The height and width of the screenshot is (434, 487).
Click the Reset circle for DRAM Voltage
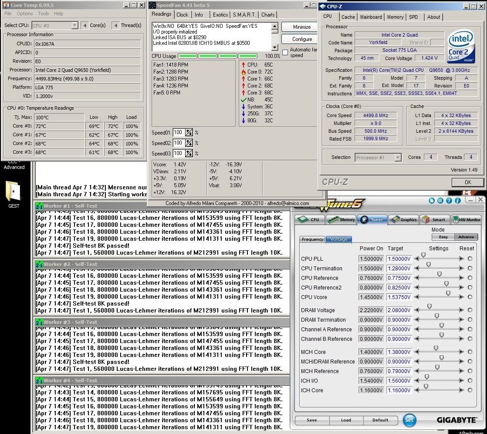click(470, 310)
